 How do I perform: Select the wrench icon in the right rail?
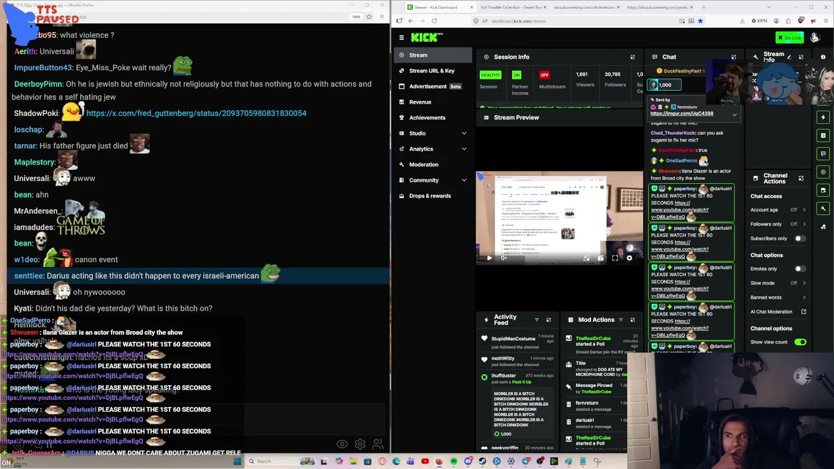pyautogui.click(x=823, y=208)
